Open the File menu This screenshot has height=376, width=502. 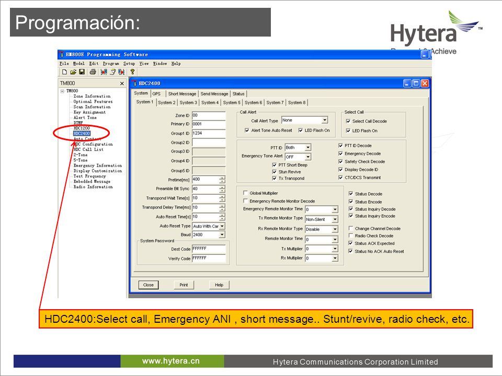(64, 64)
